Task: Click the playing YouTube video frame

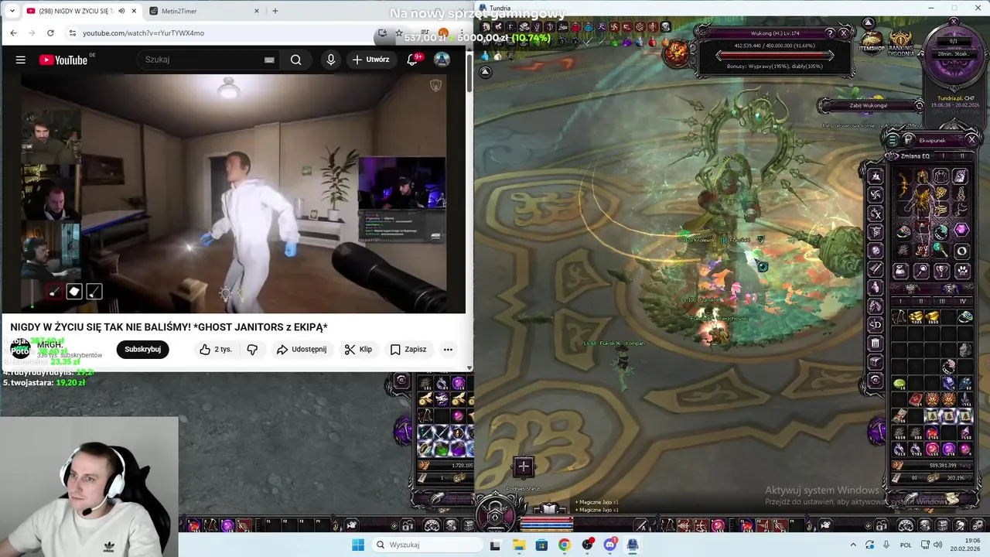Action: [233, 193]
